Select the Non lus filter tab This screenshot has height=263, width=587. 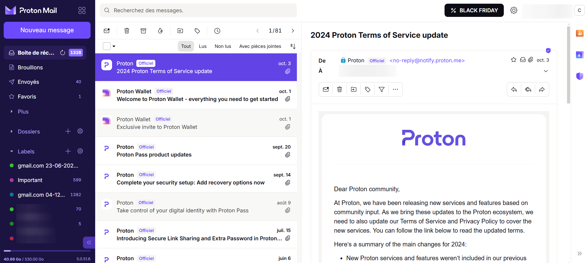pos(223,46)
